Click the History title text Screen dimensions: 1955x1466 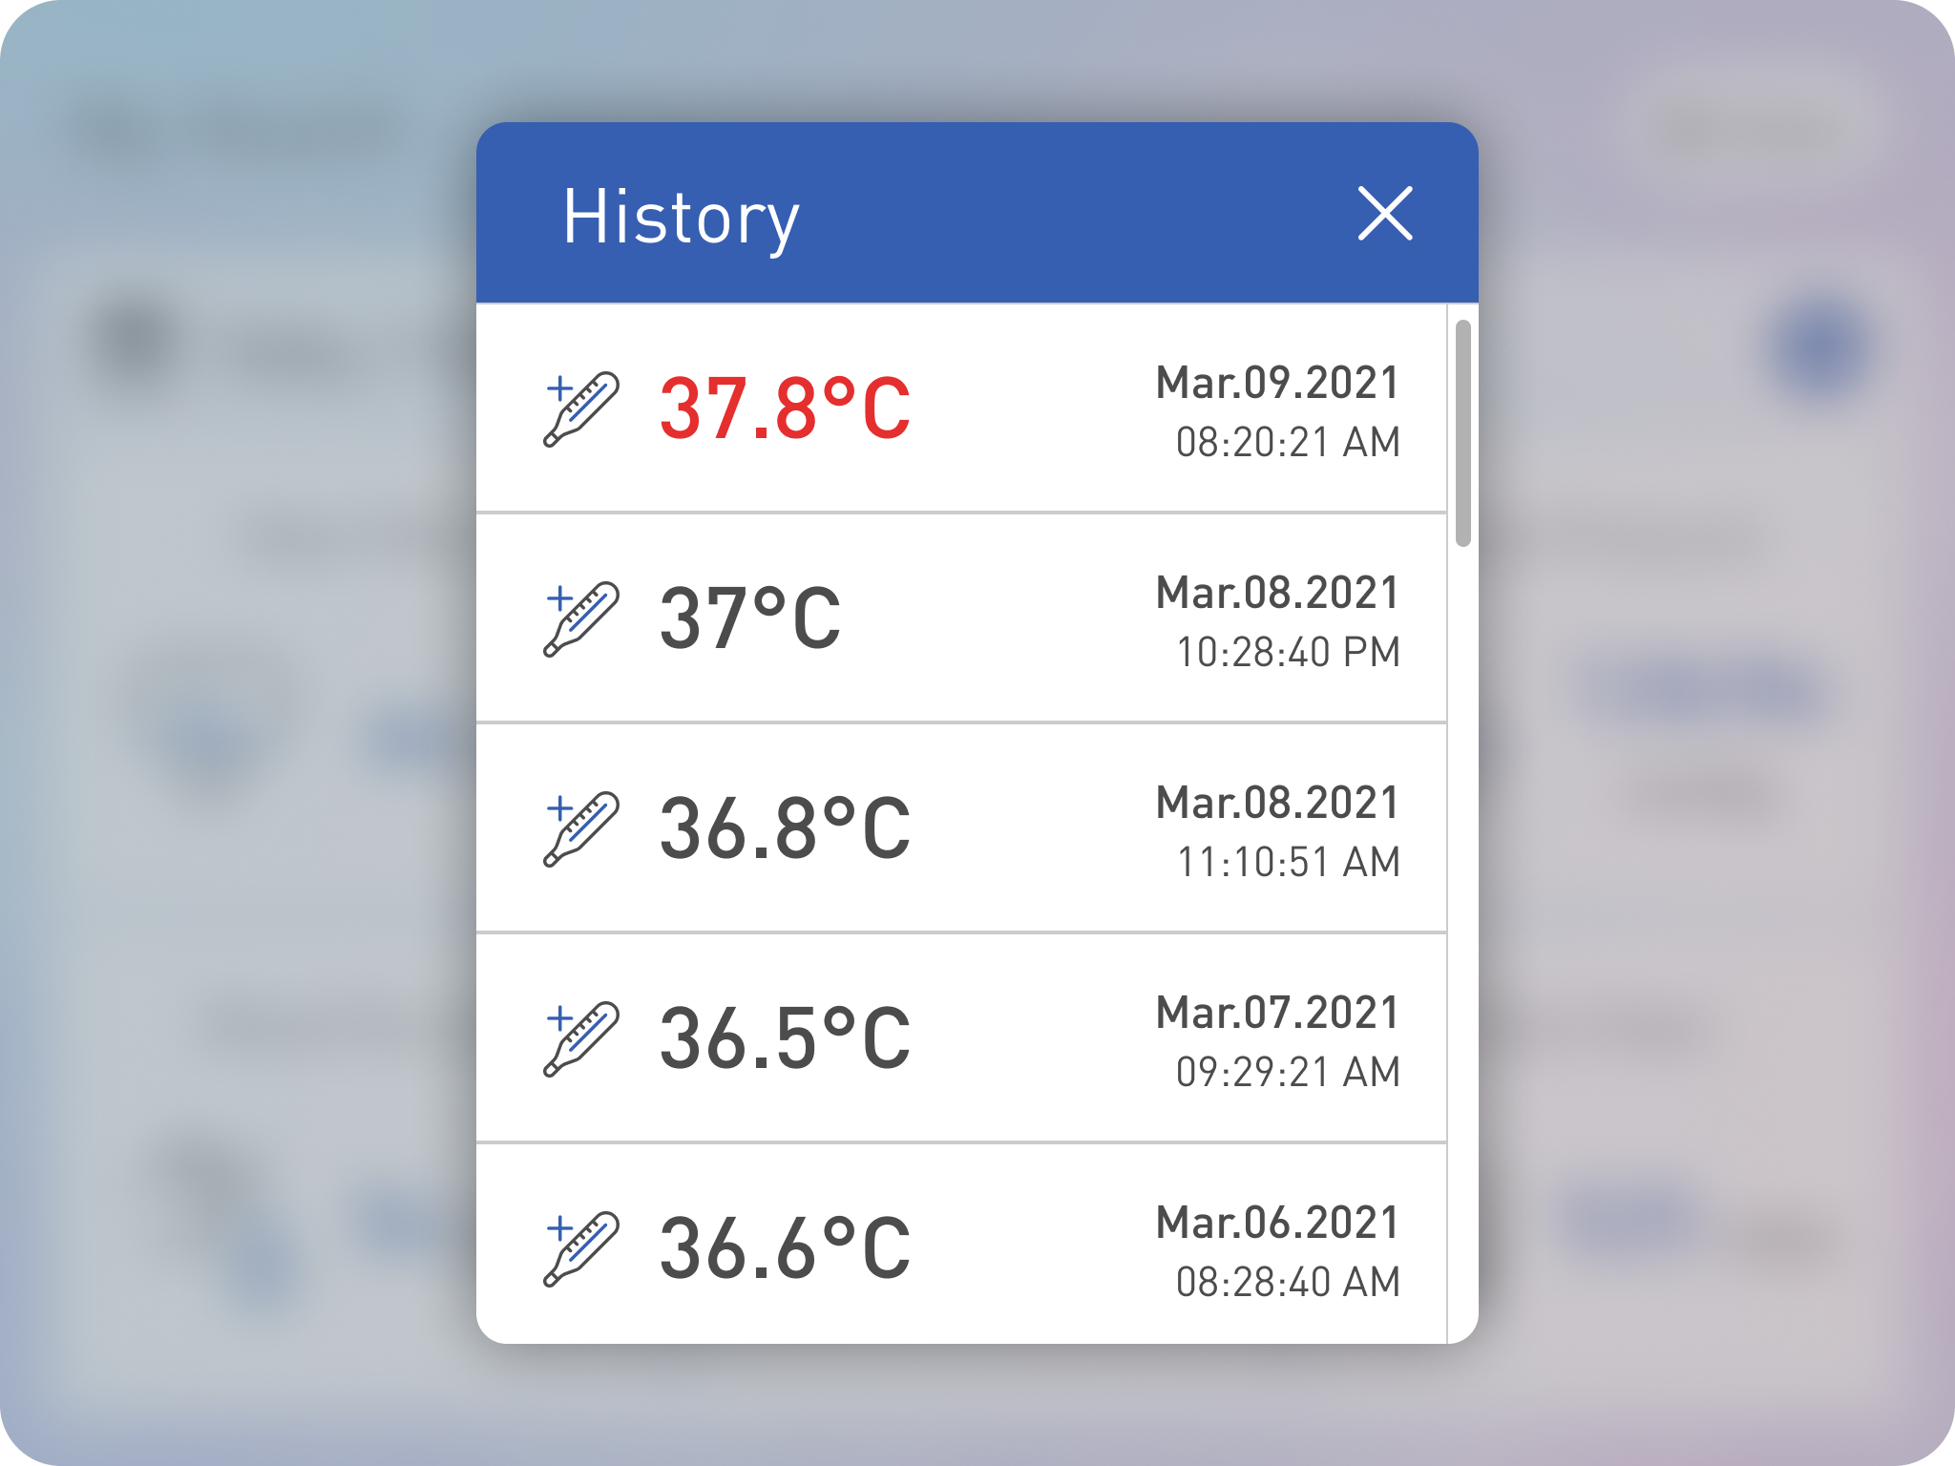(x=681, y=219)
